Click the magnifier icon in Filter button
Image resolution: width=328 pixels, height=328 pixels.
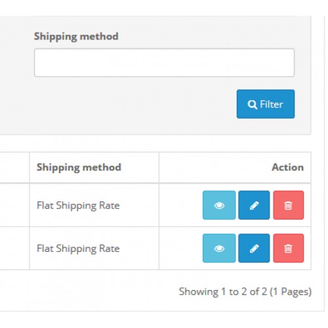[252, 104]
